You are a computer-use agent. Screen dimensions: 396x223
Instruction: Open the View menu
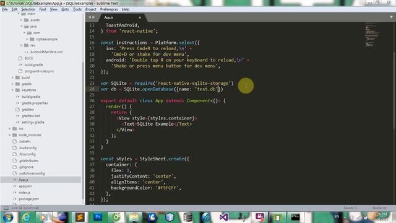(54, 9)
